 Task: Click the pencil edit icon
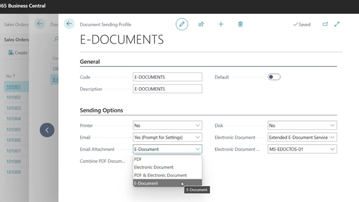(182, 24)
